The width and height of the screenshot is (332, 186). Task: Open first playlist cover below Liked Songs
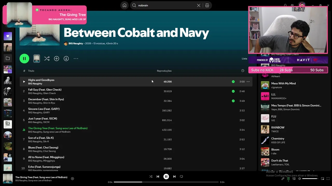8,47
